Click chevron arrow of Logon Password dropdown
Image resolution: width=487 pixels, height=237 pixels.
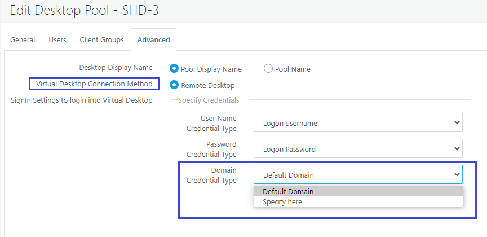pyautogui.click(x=457, y=148)
